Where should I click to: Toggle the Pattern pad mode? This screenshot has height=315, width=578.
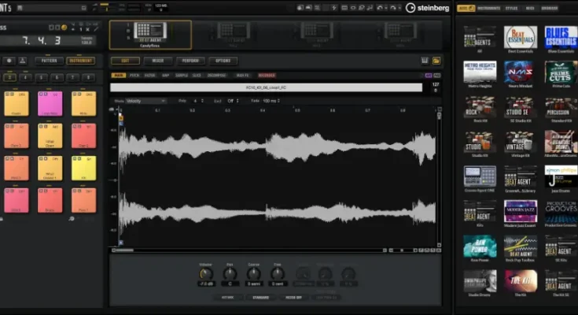pyautogui.click(x=49, y=61)
